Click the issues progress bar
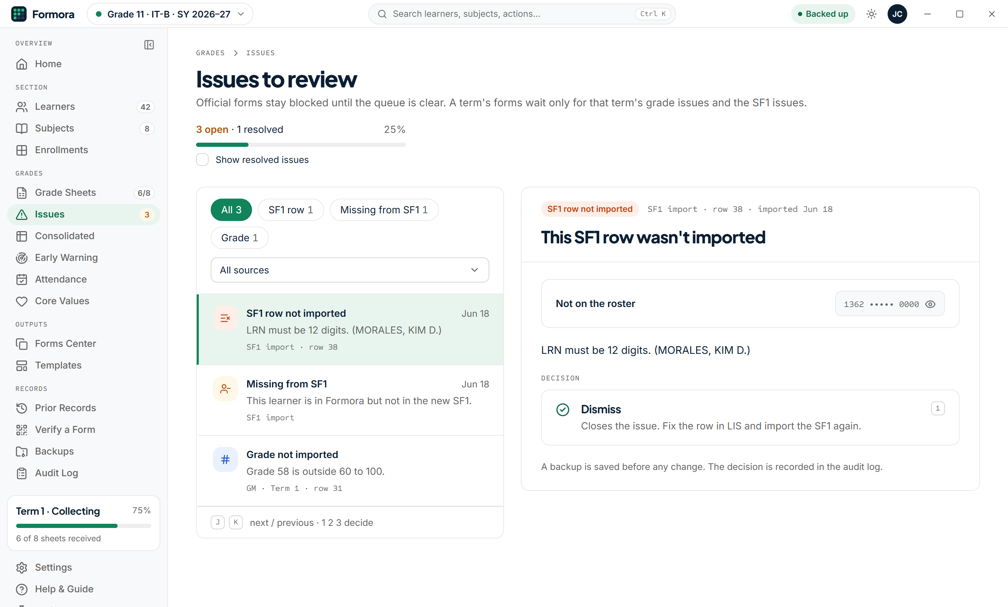The width and height of the screenshot is (1008, 607). click(301, 145)
